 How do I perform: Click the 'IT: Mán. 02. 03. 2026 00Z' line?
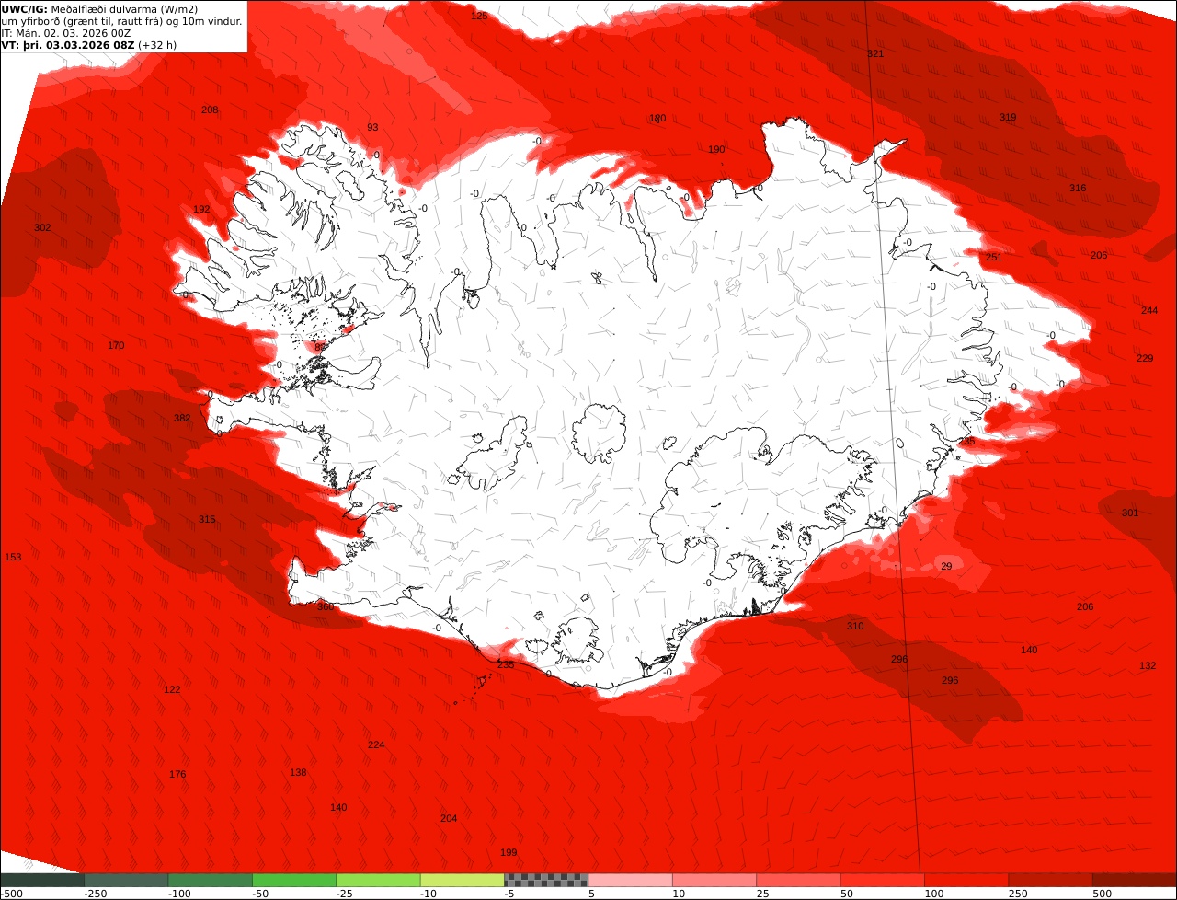coord(66,32)
